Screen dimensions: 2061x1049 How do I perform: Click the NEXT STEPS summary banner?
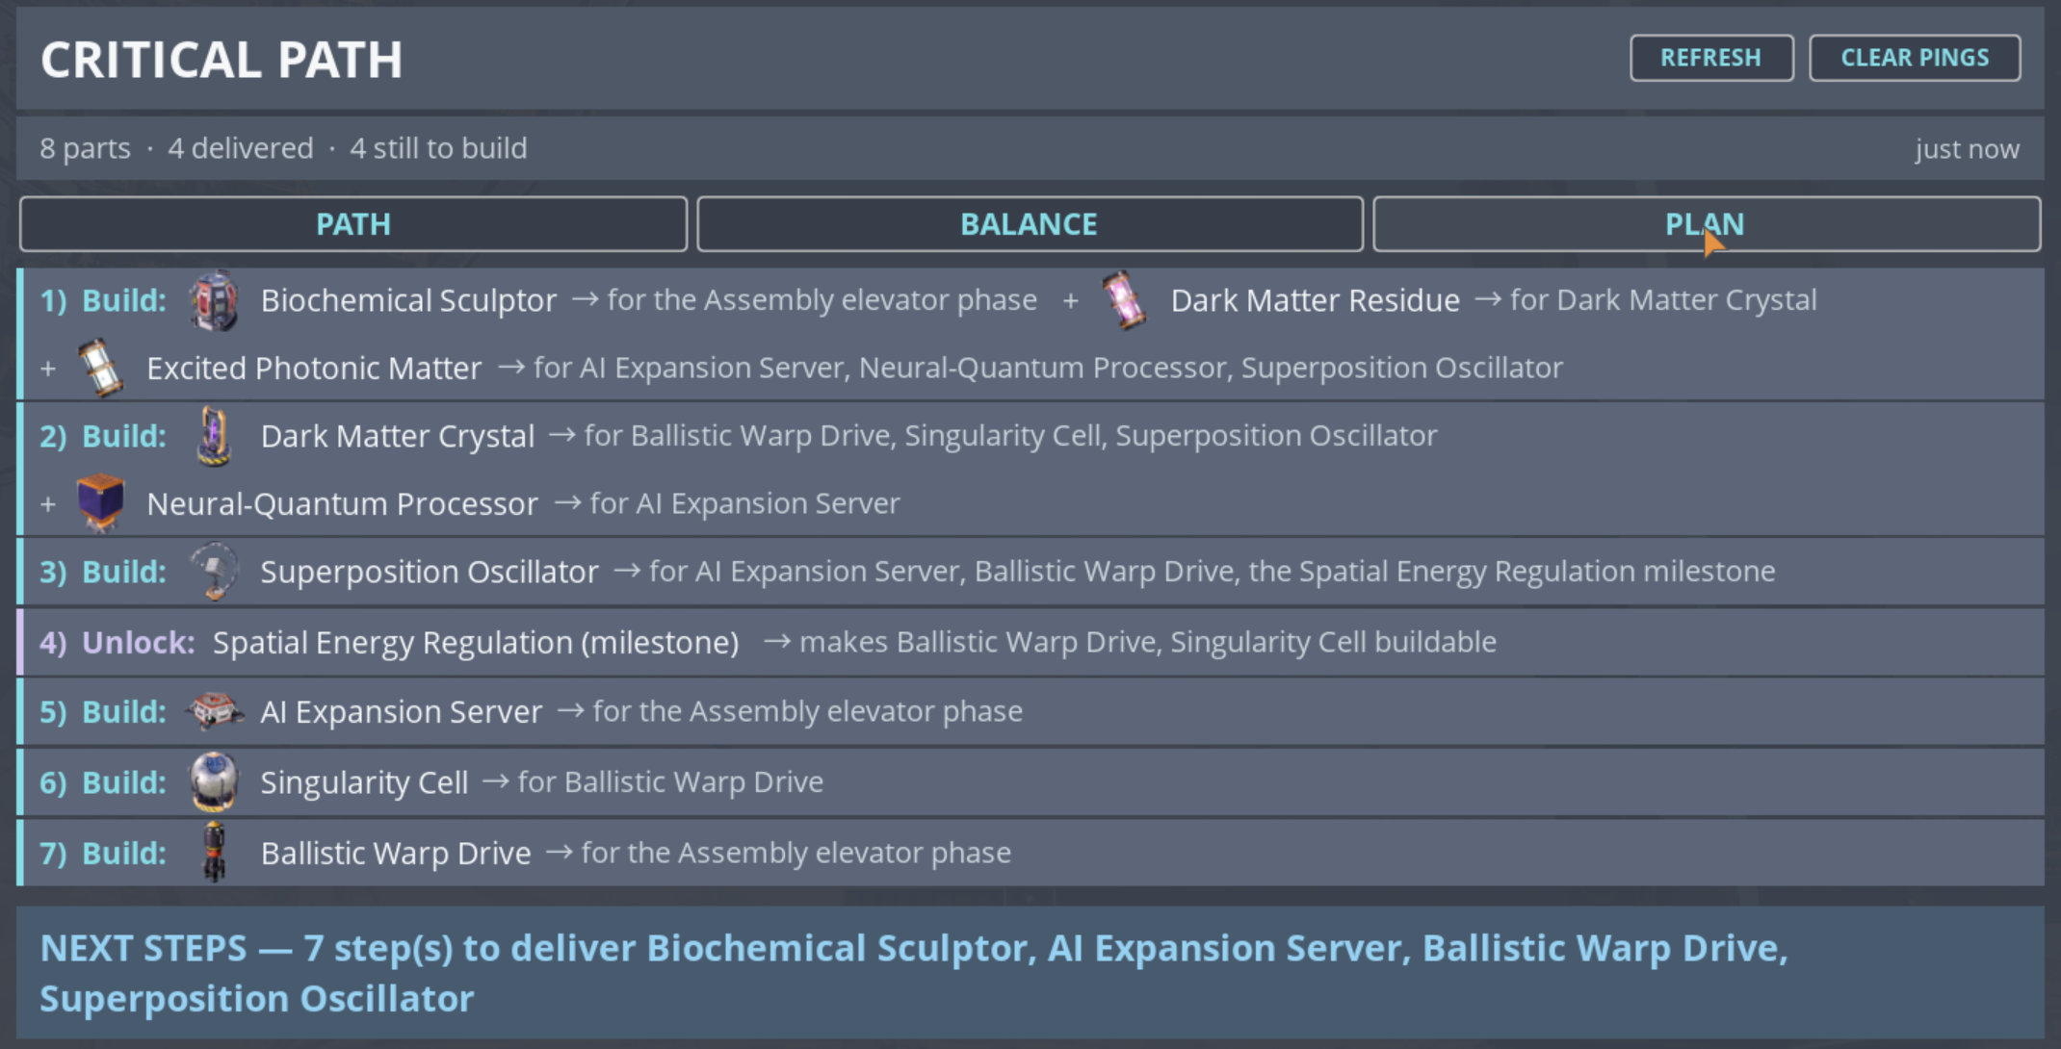click(1030, 972)
